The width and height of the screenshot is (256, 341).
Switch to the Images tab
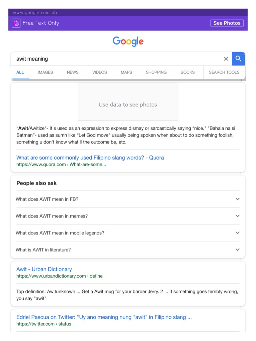(45, 72)
